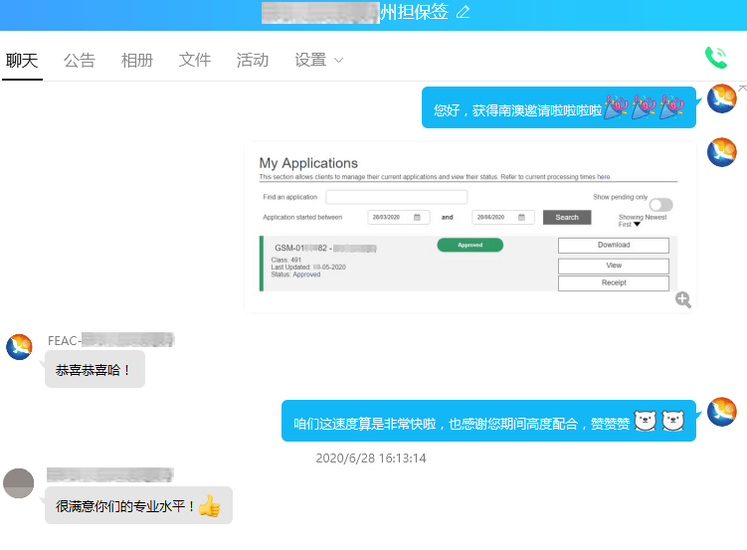Click the magnifier zoom icon on the shared image
The image size is (747, 550).
tap(683, 299)
